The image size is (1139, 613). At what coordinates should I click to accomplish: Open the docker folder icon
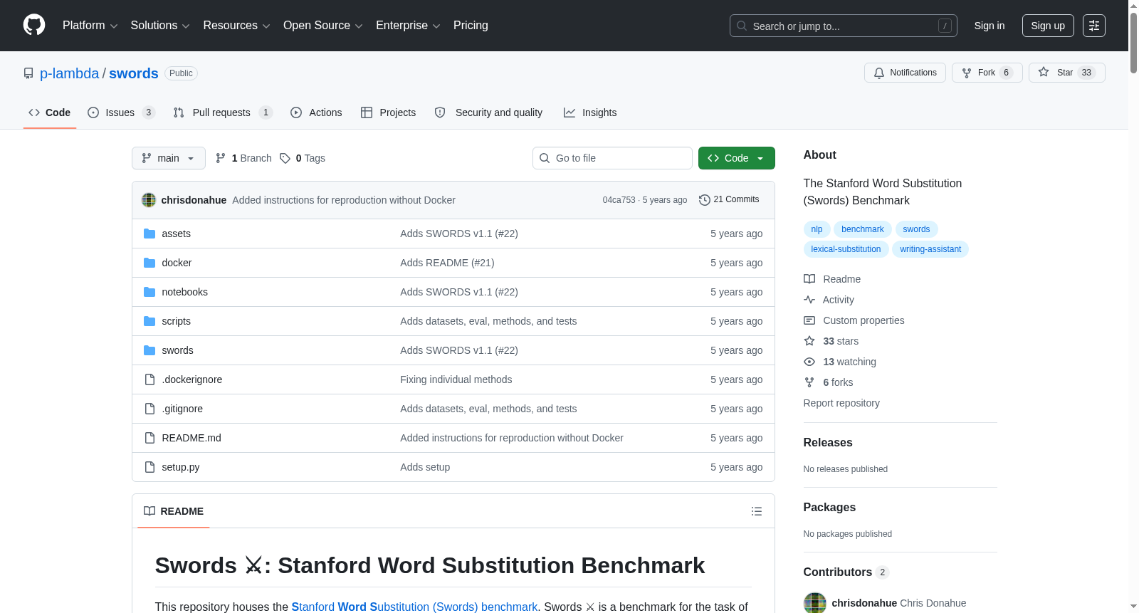click(149, 263)
